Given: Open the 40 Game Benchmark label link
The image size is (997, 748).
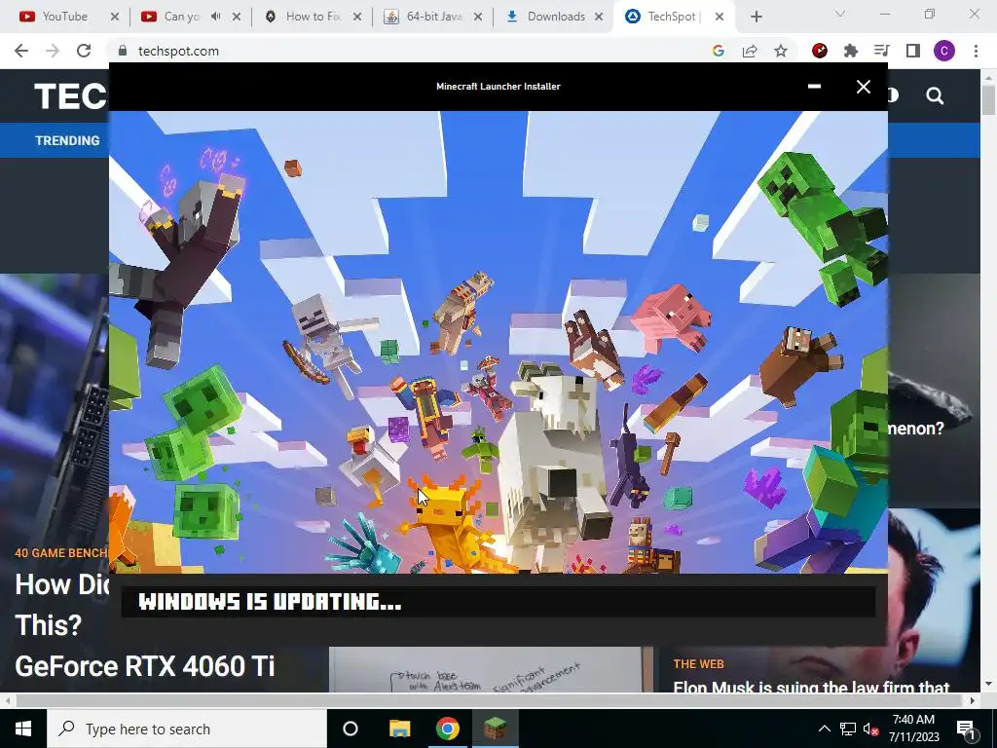Looking at the screenshot, I should point(61,553).
